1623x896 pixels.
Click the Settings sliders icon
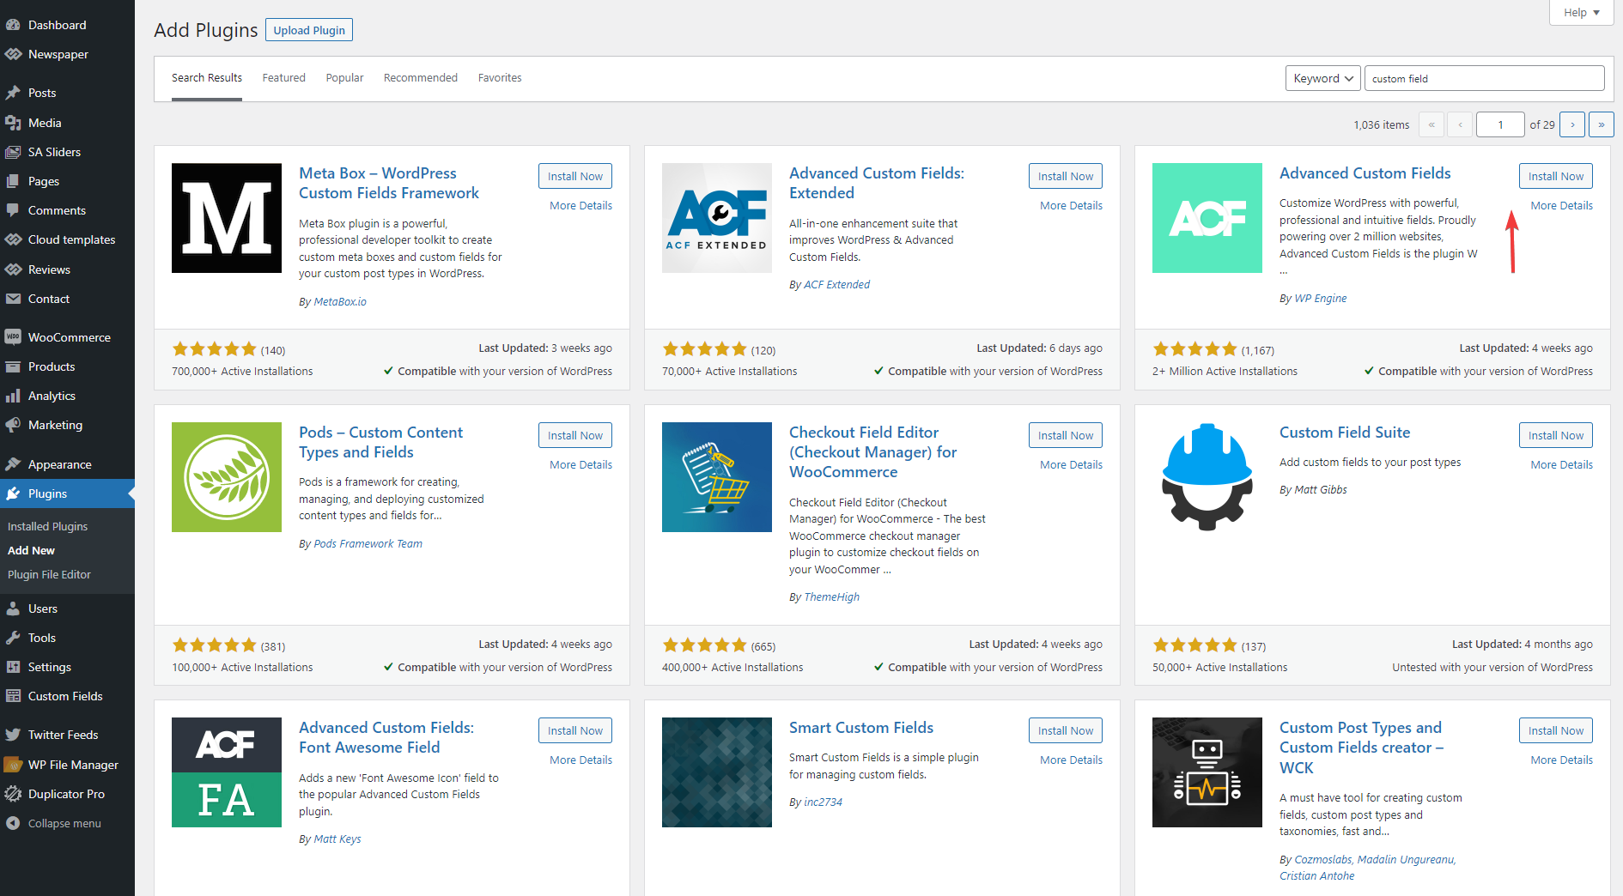pyautogui.click(x=13, y=667)
